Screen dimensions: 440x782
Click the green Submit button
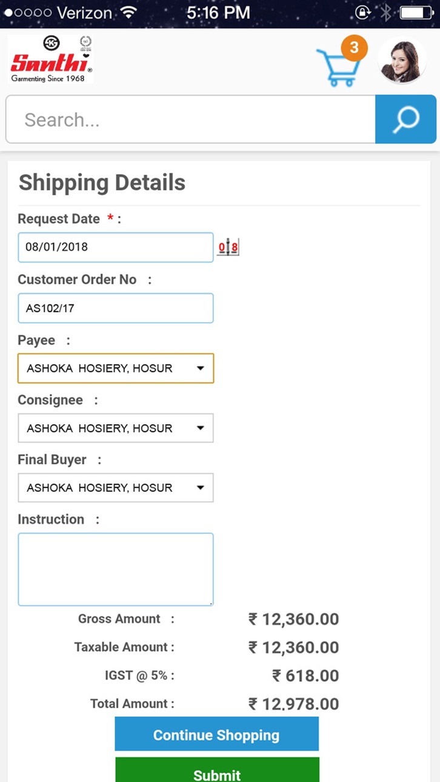[217, 770]
